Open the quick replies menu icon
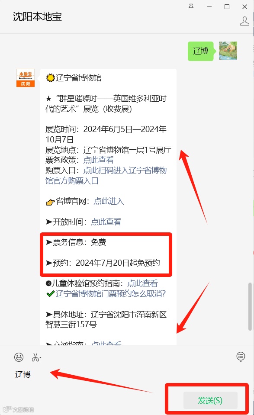 [x=241, y=357]
